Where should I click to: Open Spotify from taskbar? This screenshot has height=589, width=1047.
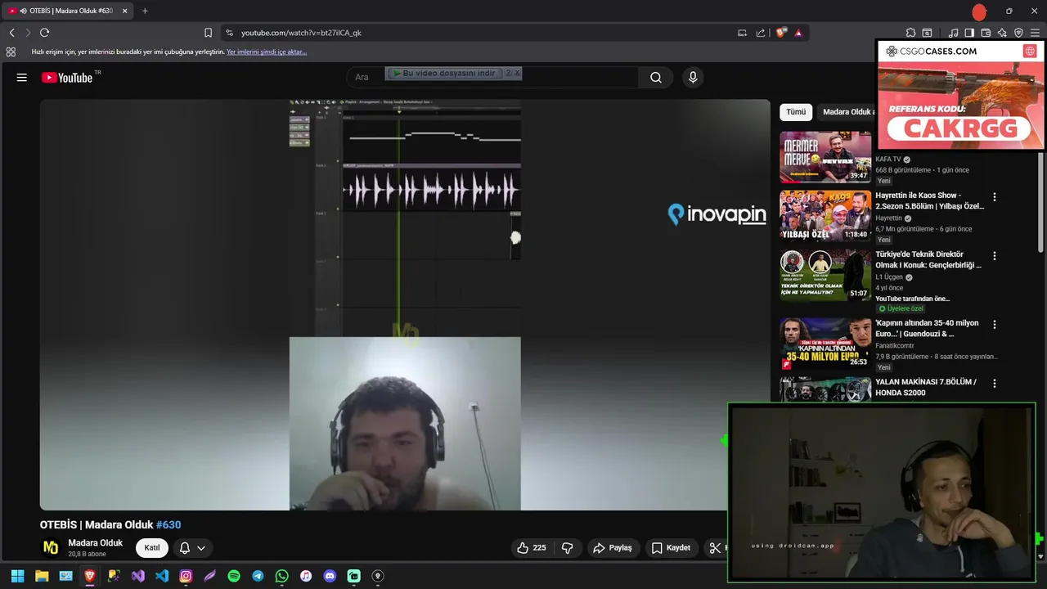pyautogui.click(x=234, y=576)
